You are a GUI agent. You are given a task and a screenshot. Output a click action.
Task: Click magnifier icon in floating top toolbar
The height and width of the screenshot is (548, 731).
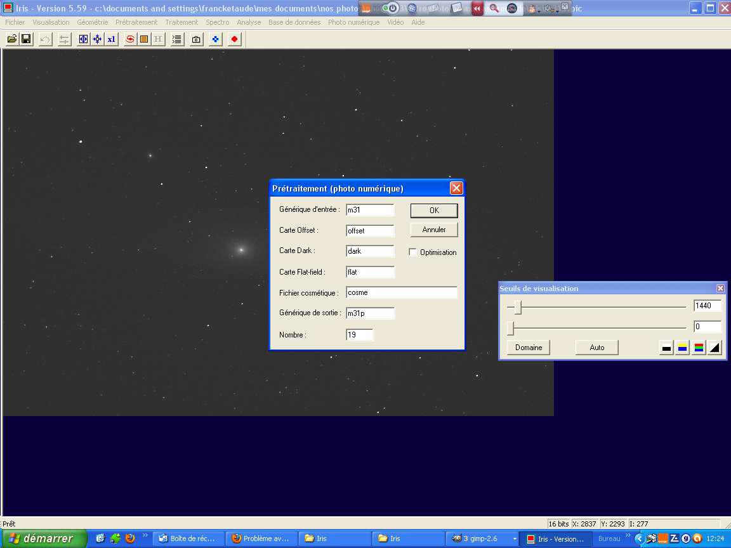tap(494, 8)
